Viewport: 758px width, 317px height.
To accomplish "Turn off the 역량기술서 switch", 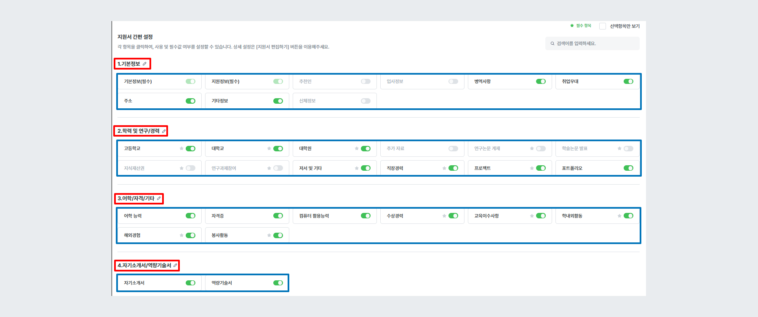I will pyautogui.click(x=278, y=283).
